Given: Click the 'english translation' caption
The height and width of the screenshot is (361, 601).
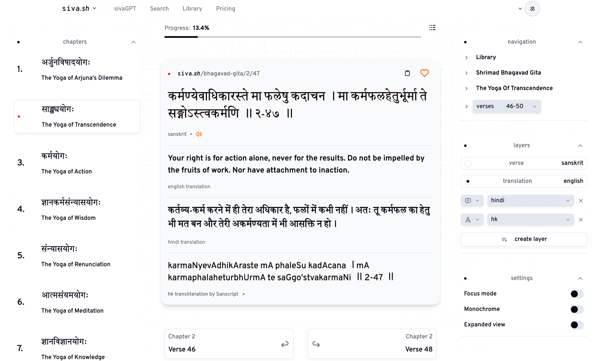Looking at the screenshot, I should (x=189, y=187).
